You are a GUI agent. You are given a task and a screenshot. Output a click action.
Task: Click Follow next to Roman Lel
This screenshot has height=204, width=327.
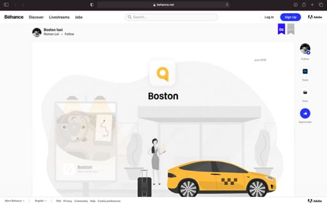69,34
